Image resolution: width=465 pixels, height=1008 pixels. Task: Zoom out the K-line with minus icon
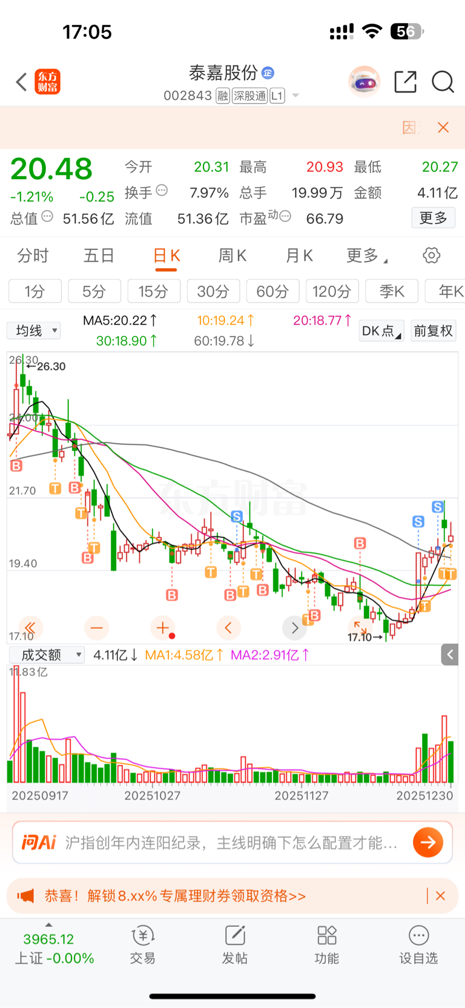[96, 628]
